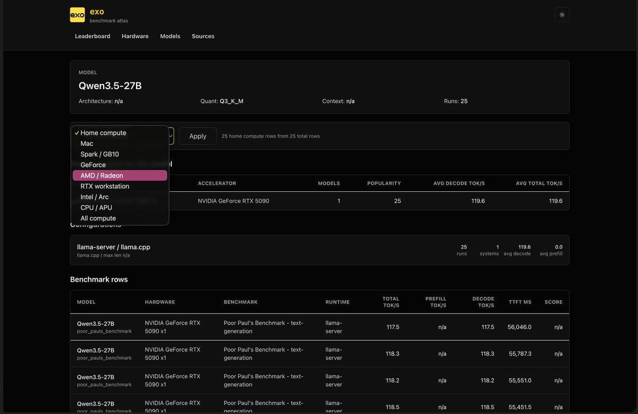Click the compute filter dropdown chevron
Screen dimensions: 638x414
click(171, 136)
